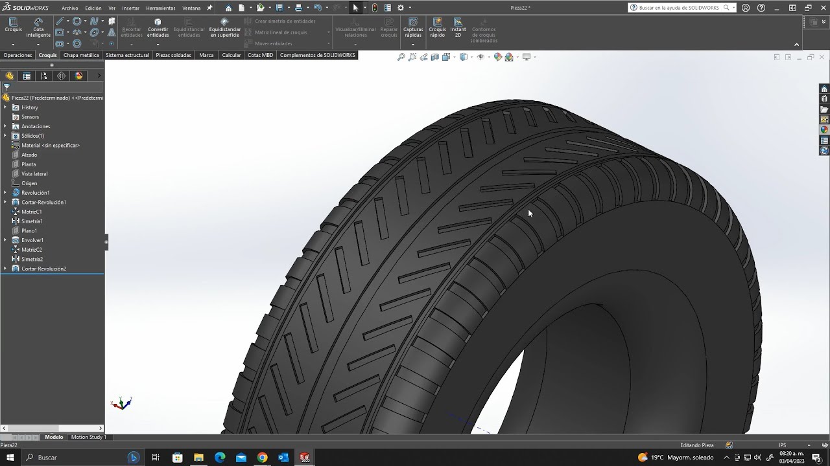This screenshot has width=830, height=466.
Task: Expand the Anotaciones tree node
Action: (x=5, y=126)
